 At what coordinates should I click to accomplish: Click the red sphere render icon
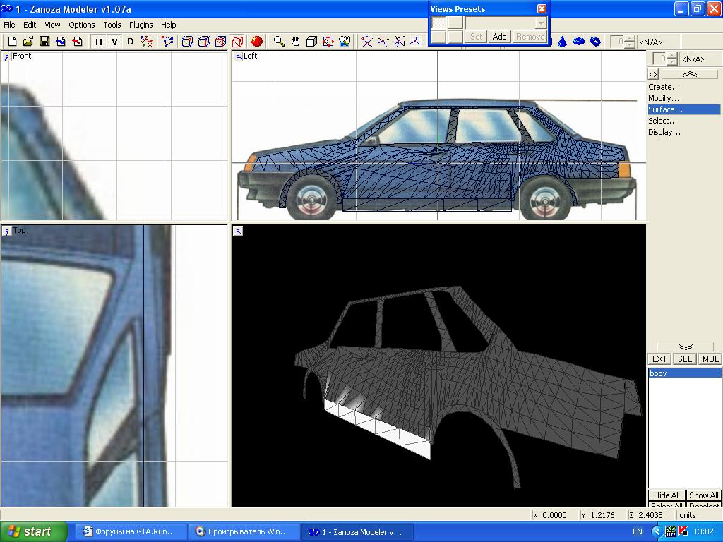[x=257, y=42]
